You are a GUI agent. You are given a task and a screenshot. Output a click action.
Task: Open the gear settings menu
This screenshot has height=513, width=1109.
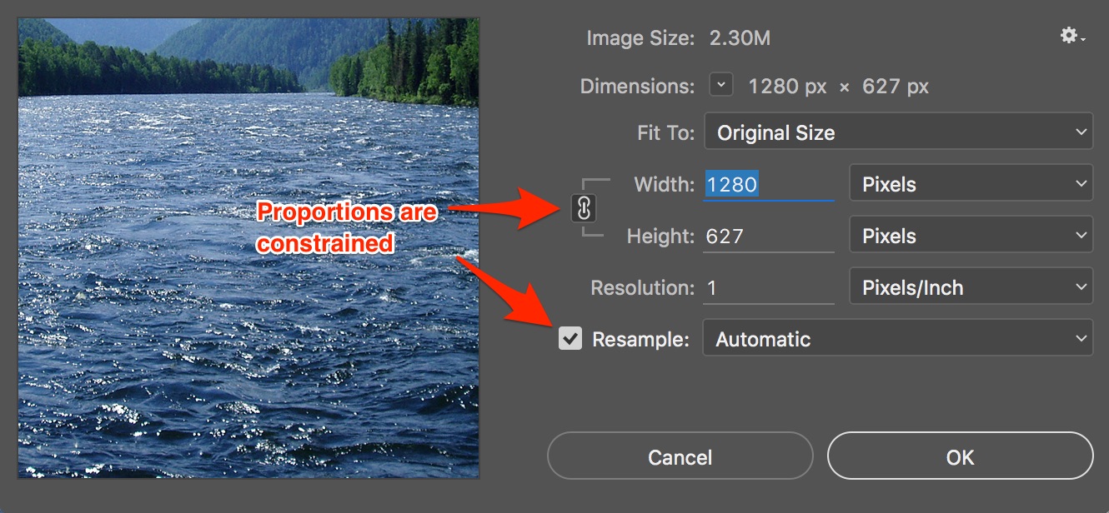pos(1071,36)
